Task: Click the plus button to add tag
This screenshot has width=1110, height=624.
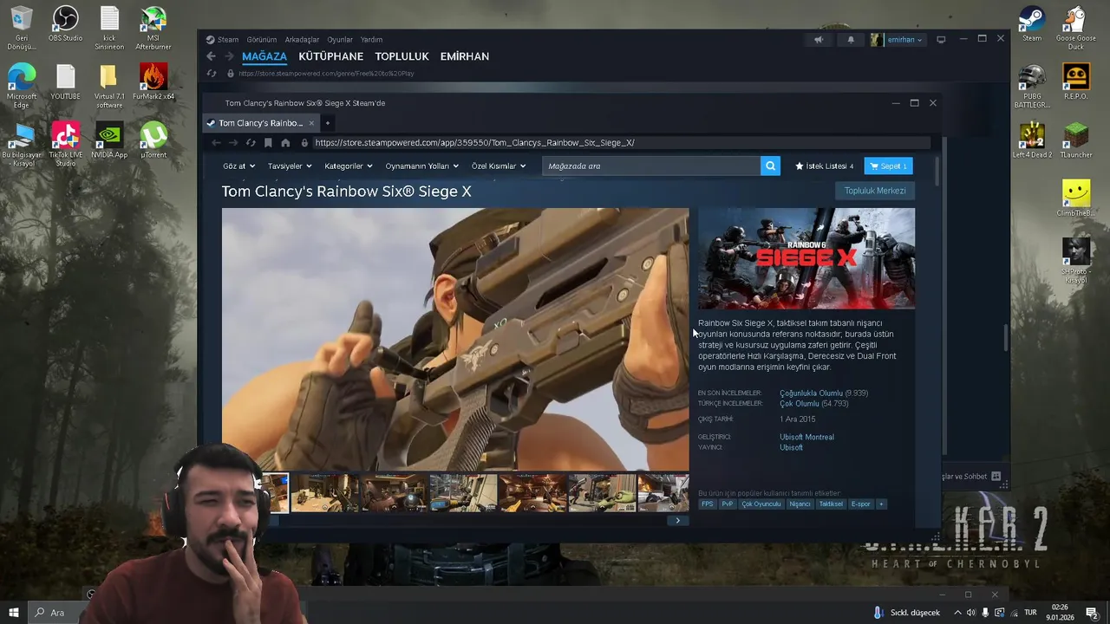Action: click(881, 504)
